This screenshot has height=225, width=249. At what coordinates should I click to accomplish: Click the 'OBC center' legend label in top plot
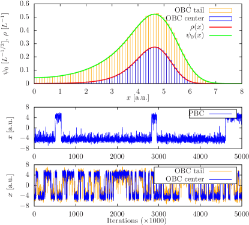(185, 19)
